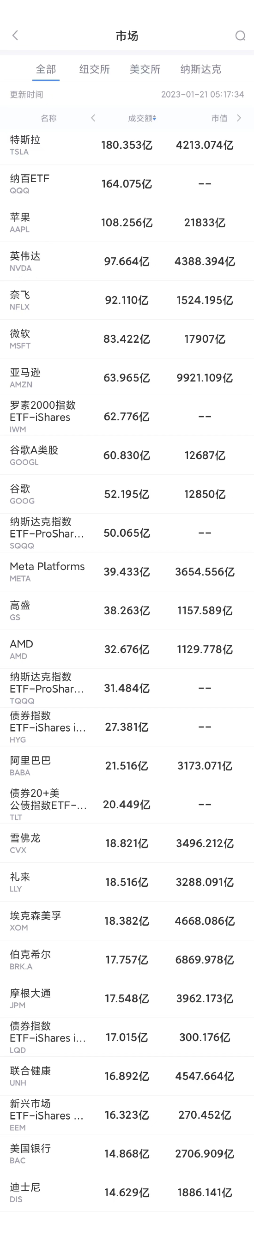
Task: Sort by the 市值 column header
Action: [219, 118]
